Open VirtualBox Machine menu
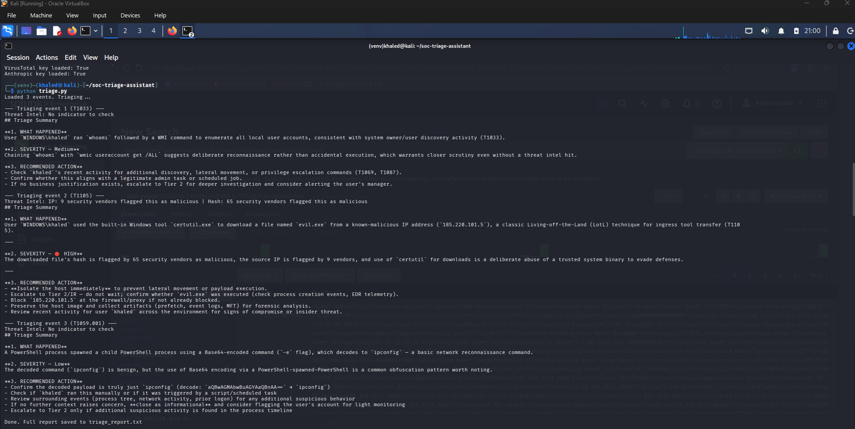This screenshot has width=855, height=429. tap(41, 15)
